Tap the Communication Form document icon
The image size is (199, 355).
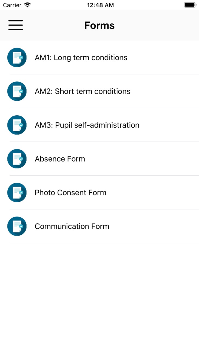point(17,226)
